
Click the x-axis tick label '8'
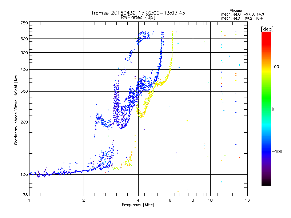193,200
